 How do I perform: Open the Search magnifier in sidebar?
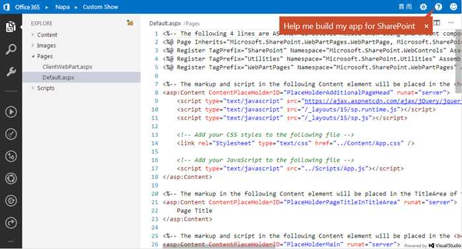11,49
